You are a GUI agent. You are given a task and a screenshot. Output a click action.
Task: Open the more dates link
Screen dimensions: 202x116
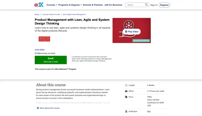(x=40, y=49)
